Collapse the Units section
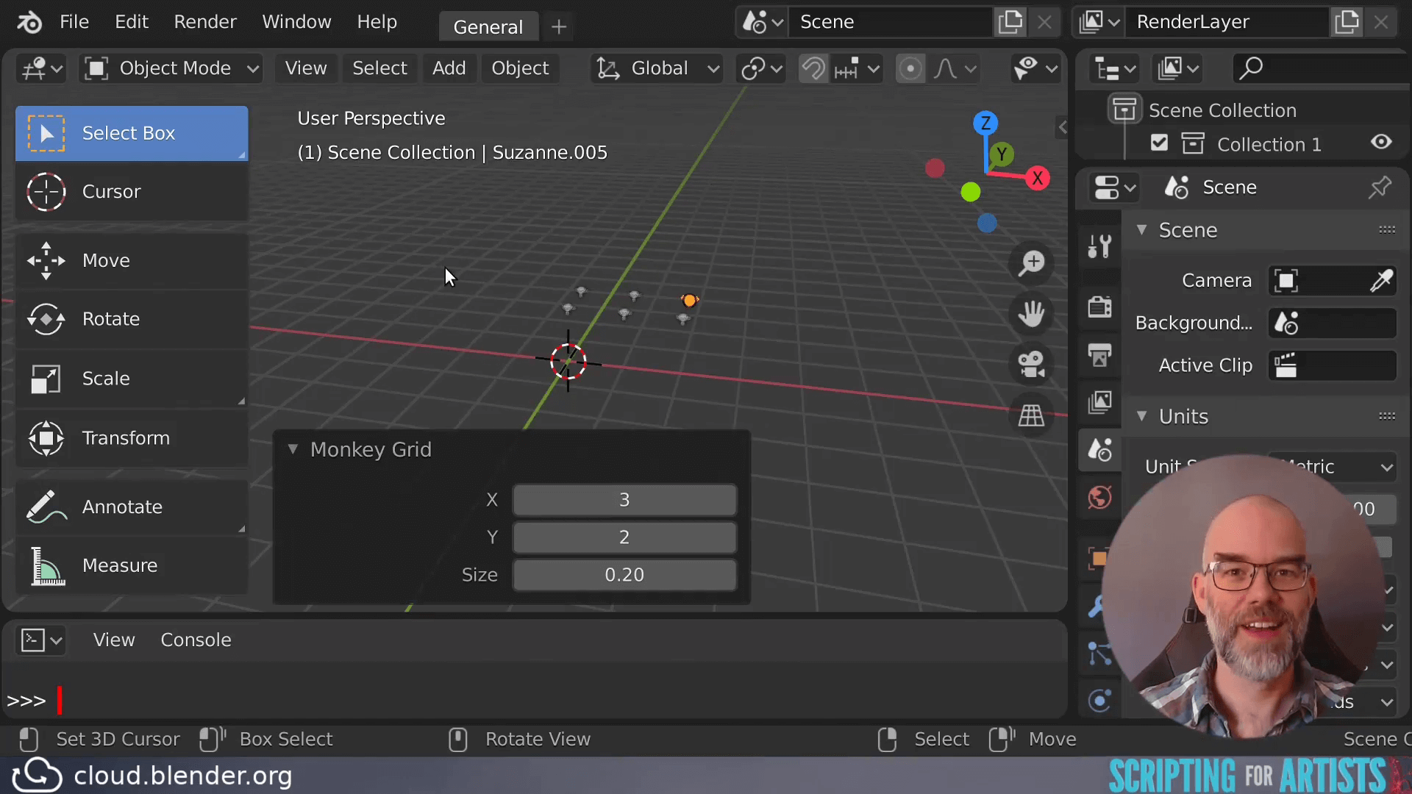 coord(1142,416)
